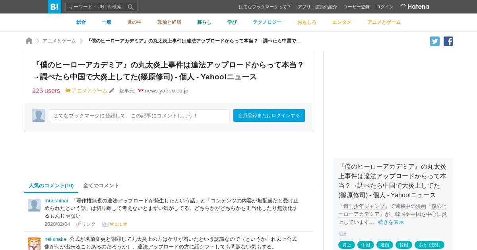Select the エンタメ category menu

coord(342,22)
